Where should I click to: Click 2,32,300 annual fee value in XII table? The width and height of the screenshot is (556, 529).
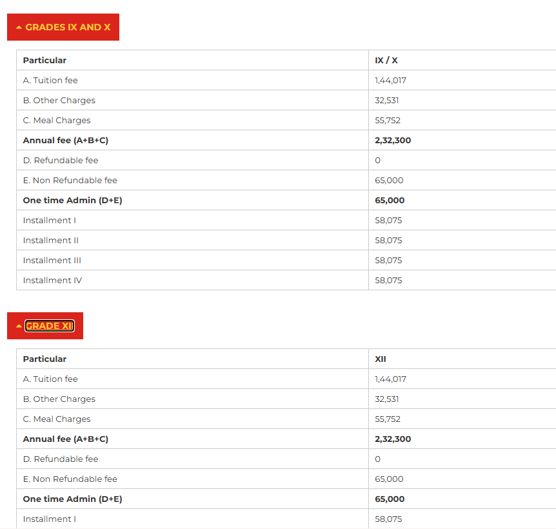392,439
